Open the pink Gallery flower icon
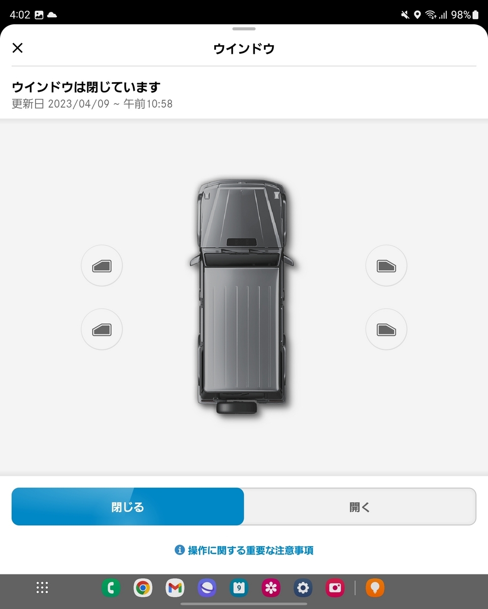 [x=271, y=588]
